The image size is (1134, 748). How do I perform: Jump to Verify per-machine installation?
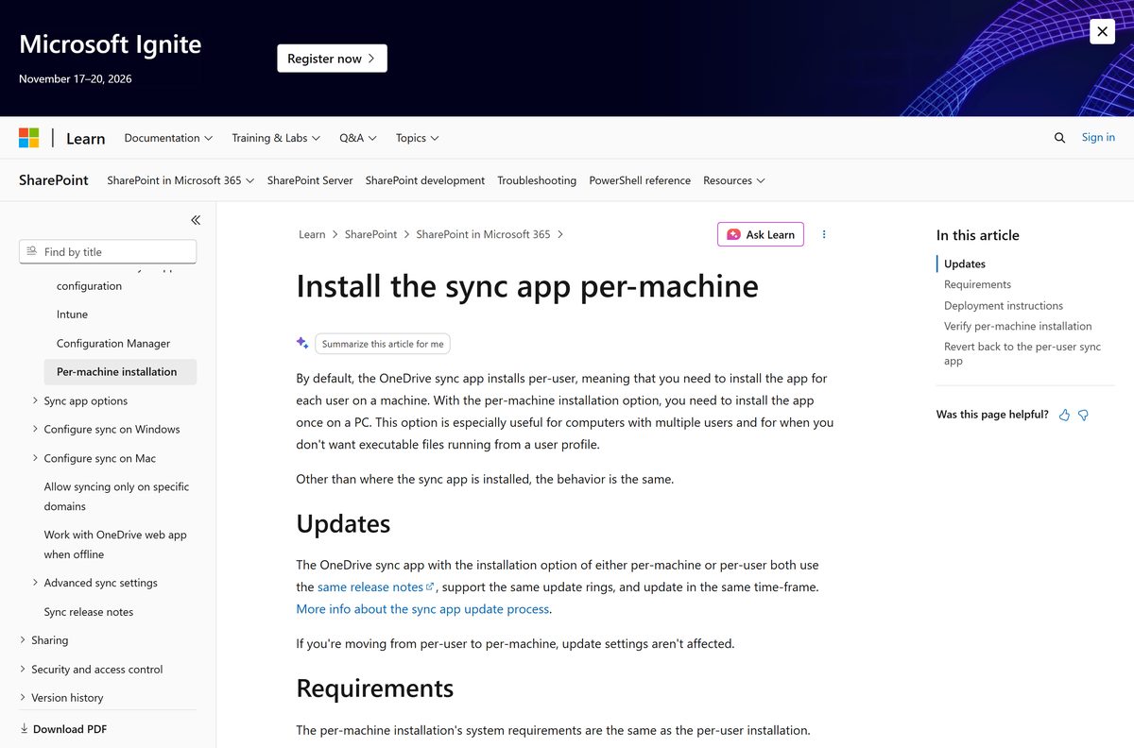pos(1018,326)
